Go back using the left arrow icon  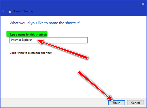(x=4, y=11)
